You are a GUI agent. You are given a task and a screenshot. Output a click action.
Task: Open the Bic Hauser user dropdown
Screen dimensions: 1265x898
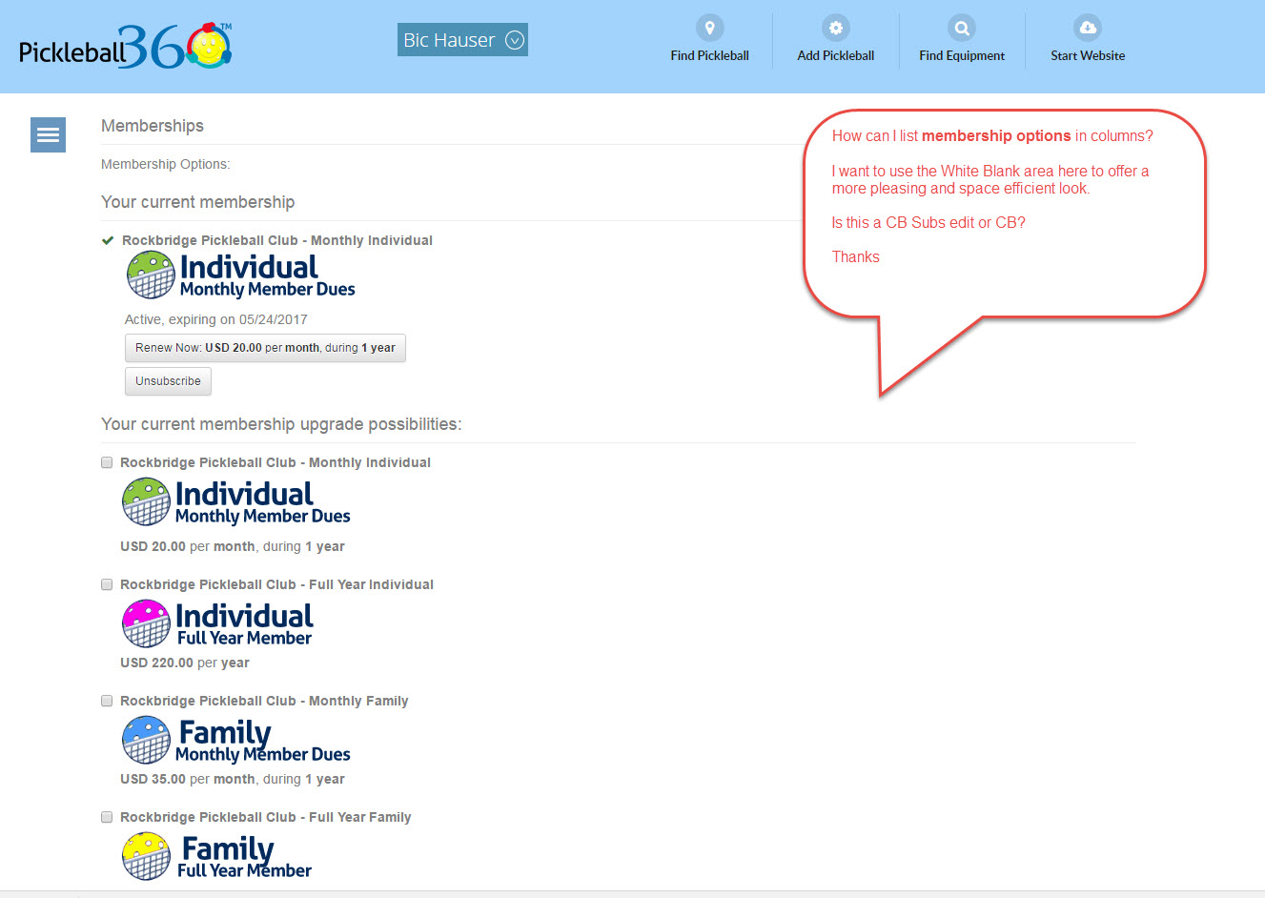(462, 40)
